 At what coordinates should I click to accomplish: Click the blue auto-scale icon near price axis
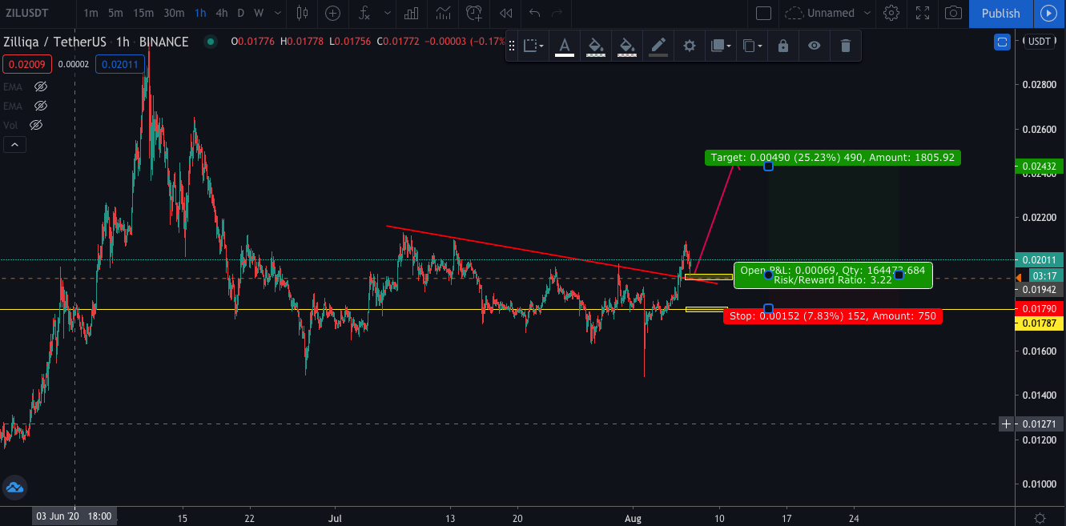pos(1002,42)
